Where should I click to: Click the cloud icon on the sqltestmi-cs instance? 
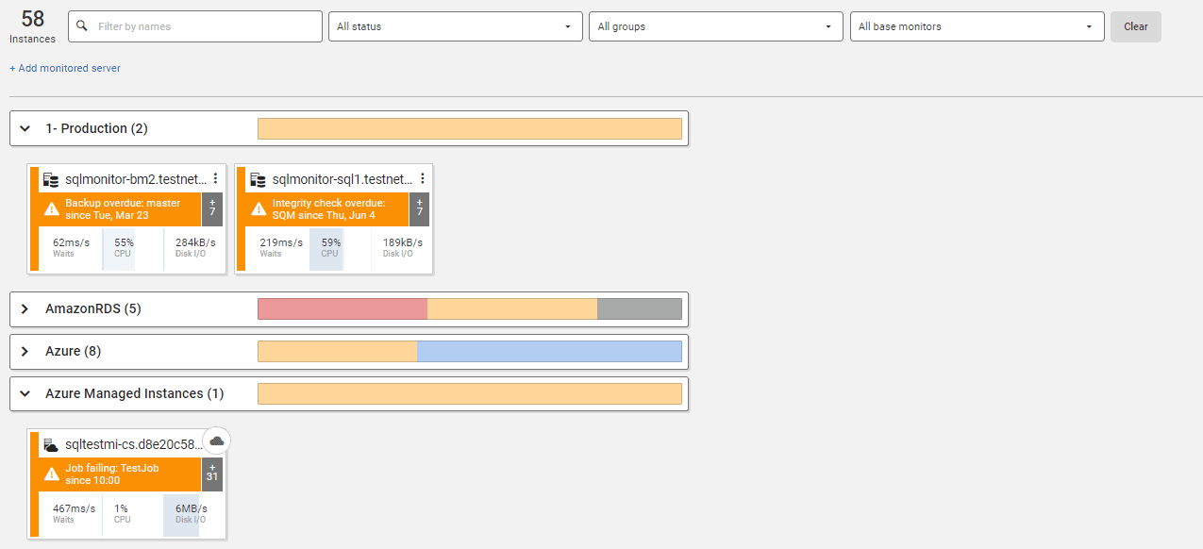(x=216, y=441)
